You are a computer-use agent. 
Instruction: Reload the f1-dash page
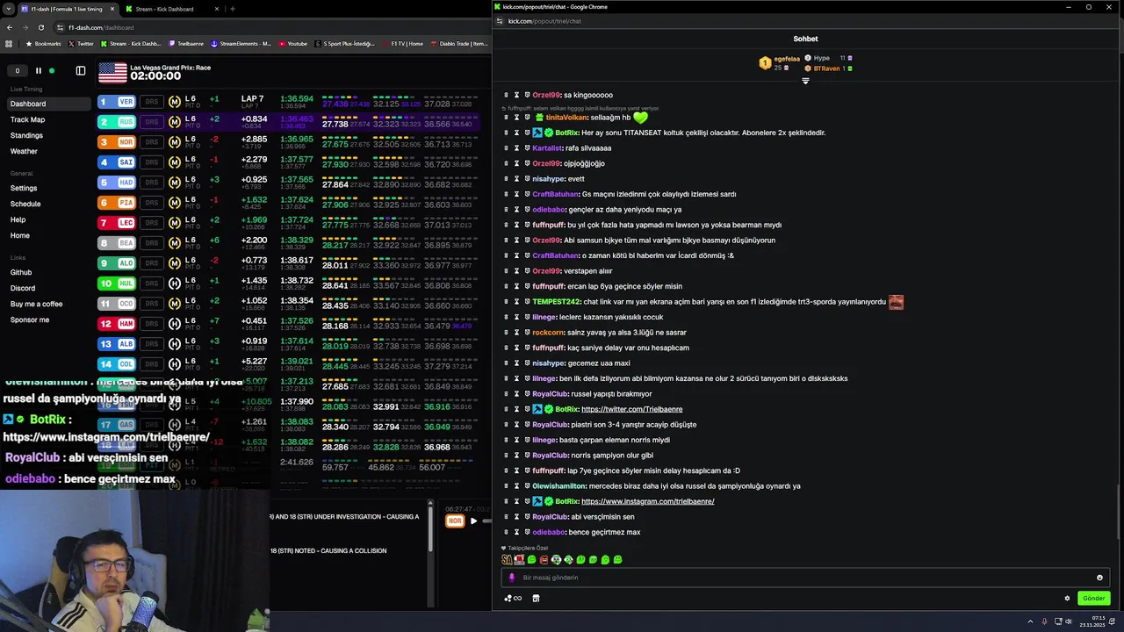tap(41, 27)
